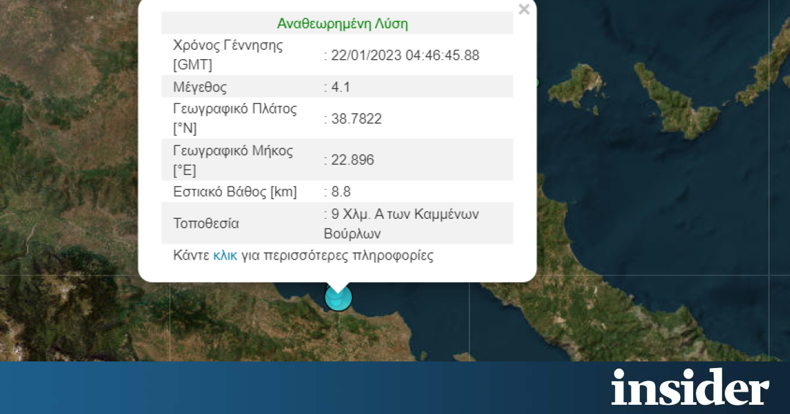Viewport: 790px width, 414px height.
Task: Click the 'Μέγεθος' row label
Action: pos(199,87)
